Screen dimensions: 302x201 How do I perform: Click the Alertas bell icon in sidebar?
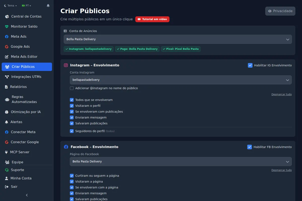click(x=7, y=122)
